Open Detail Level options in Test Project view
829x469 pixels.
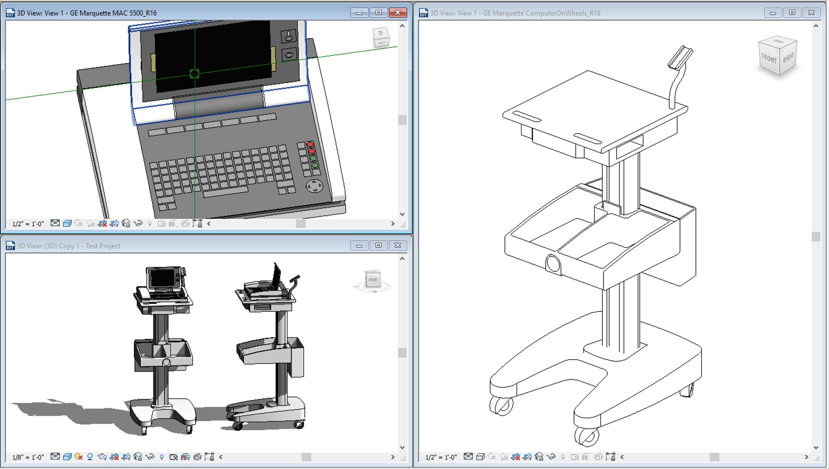(x=55, y=456)
